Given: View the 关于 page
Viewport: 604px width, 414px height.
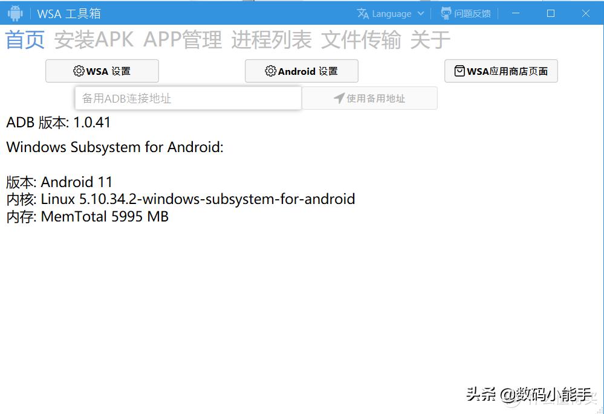Looking at the screenshot, I should pyautogui.click(x=430, y=40).
